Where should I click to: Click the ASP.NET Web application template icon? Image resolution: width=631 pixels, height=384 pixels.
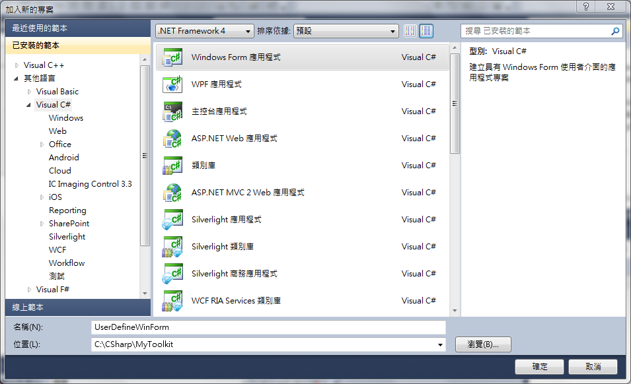(172, 138)
